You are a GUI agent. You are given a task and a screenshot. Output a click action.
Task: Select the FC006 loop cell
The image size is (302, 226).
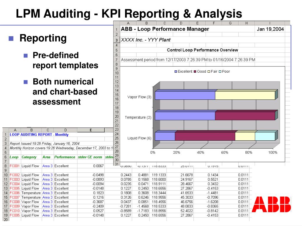pos(15,193)
